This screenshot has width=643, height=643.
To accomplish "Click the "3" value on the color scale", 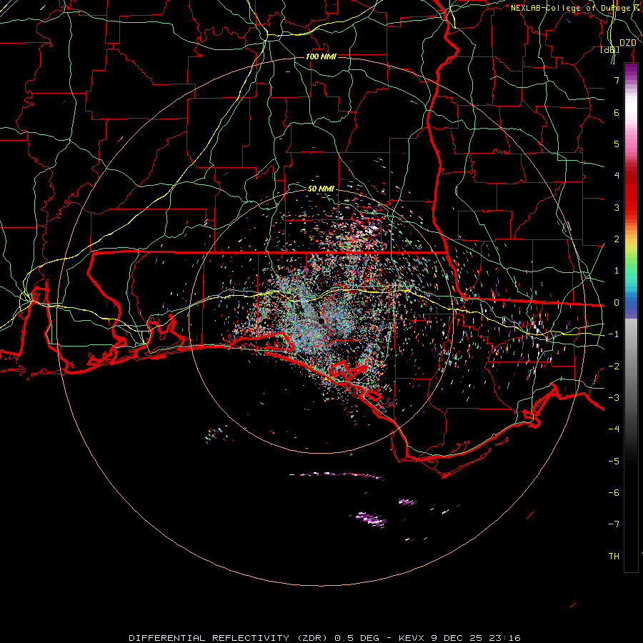I will click(x=617, y=207).
